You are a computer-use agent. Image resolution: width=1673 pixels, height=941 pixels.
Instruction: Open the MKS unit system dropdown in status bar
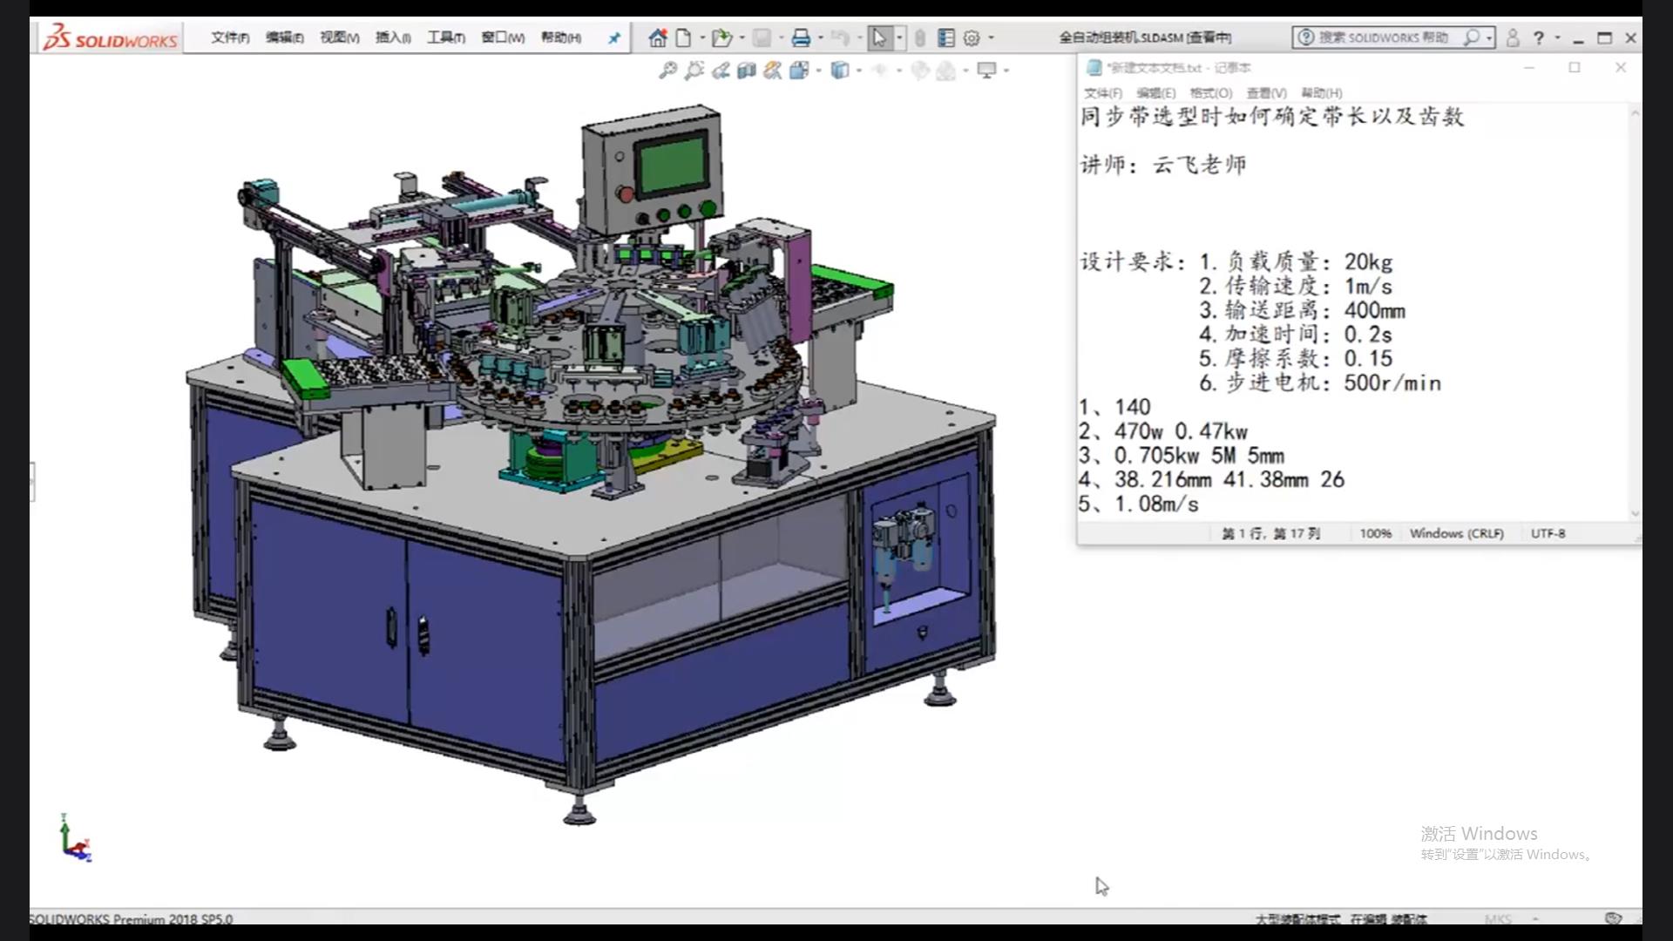click(1535, 918)
